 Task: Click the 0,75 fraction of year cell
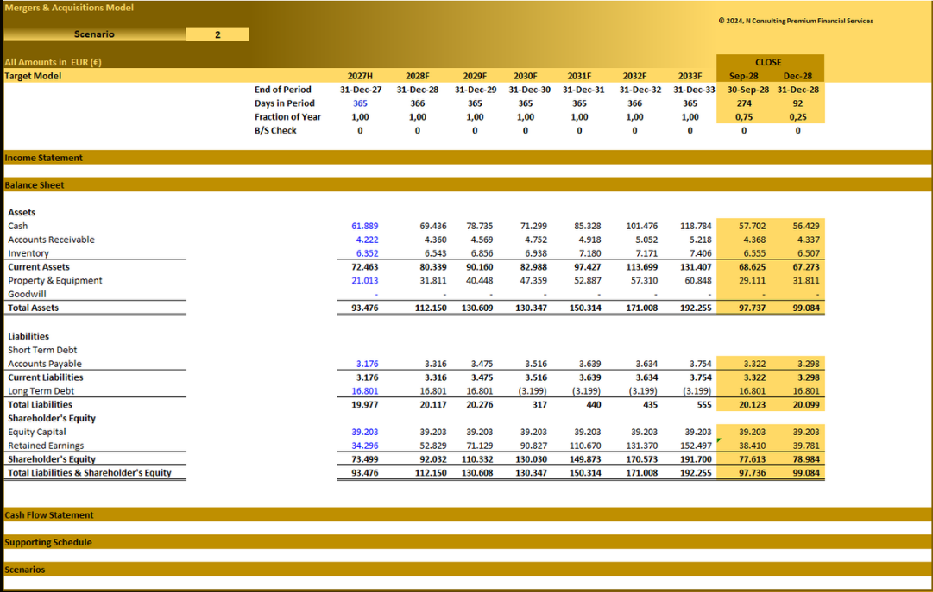coord(744,117)
